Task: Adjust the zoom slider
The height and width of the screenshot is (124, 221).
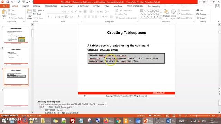Action: point(196,116)
